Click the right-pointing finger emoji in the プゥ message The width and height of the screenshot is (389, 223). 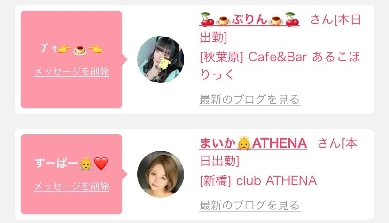point(65,49)
